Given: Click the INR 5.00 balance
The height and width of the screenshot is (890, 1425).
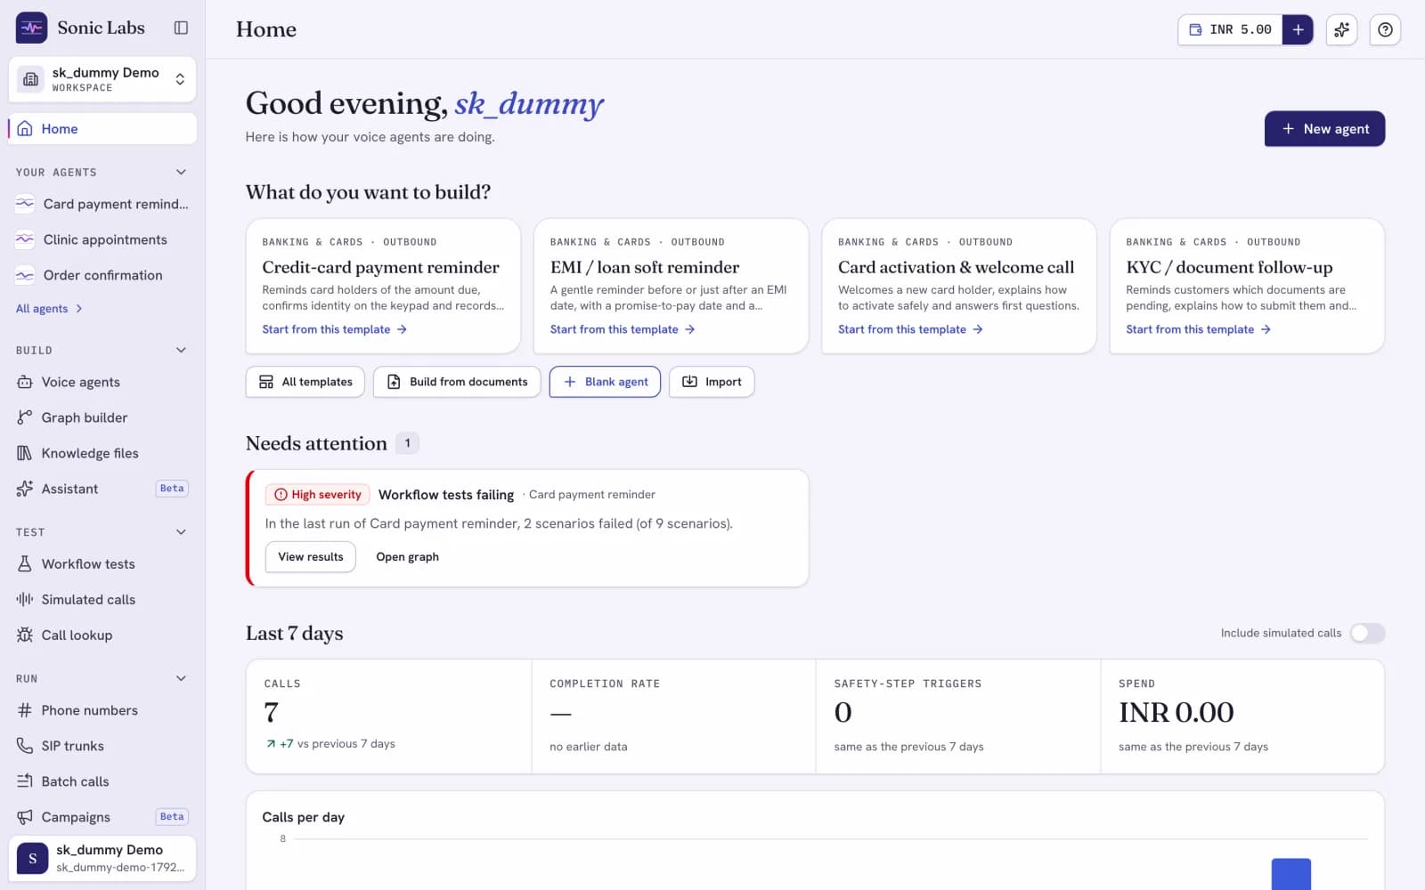Looking at the screenshot, I should click(x=1230, y=29).
